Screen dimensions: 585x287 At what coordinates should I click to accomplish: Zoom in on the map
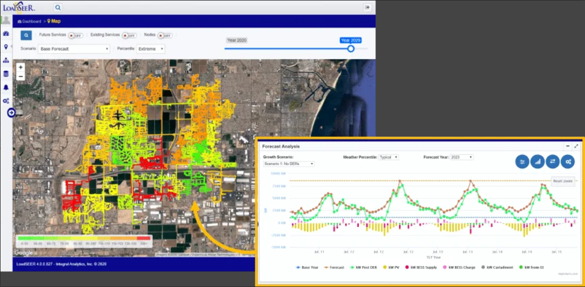[x=20, y=67]
